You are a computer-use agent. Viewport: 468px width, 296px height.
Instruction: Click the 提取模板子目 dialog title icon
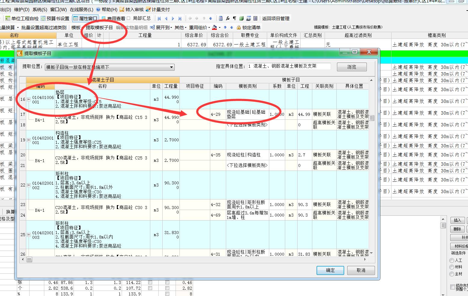20,54
